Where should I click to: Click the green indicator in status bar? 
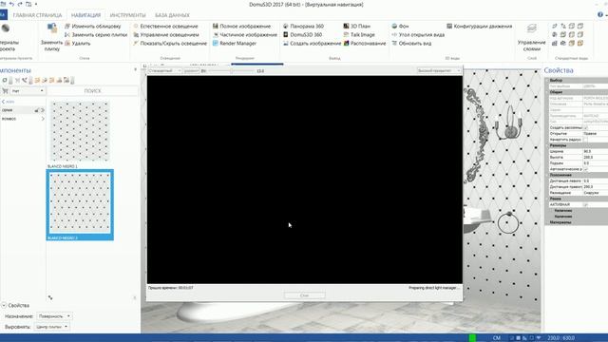472,338
